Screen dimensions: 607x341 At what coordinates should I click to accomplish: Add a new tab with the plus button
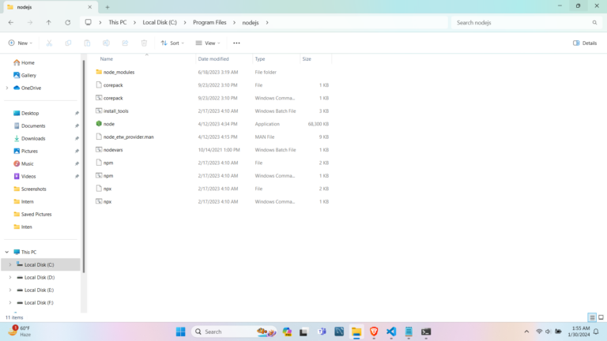pyautogui.click(x=107, y=6)
